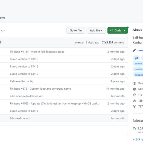Screen dimensions: 143x143
Task: Click the code brackets icon on Code button
Action: tap(111, 30)
